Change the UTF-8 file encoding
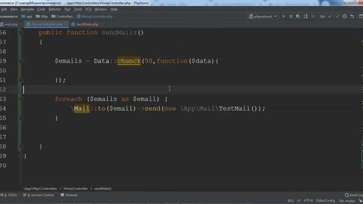The height and width of the screenshot is (204, 363). coord(308,201)
